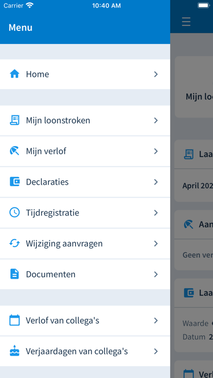Open Verlof van collega's entry
The image size is (213, 378).
coord(85,320)
